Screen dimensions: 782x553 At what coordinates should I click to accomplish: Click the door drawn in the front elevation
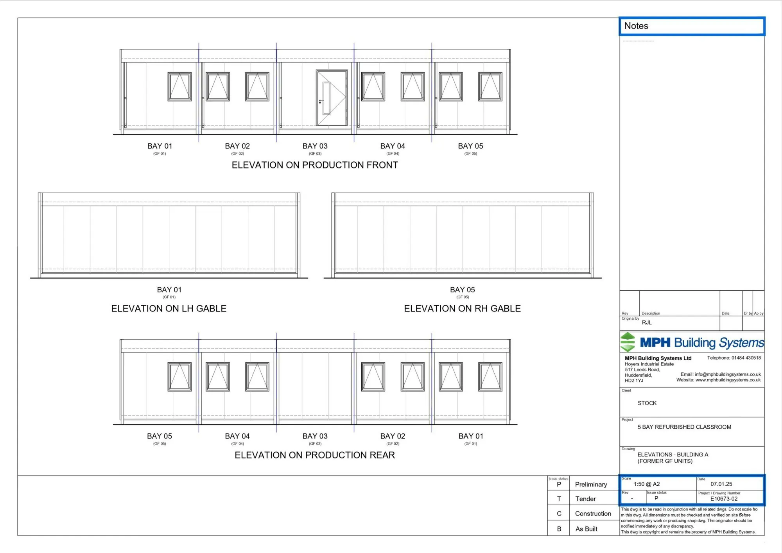tap(332, 98)
